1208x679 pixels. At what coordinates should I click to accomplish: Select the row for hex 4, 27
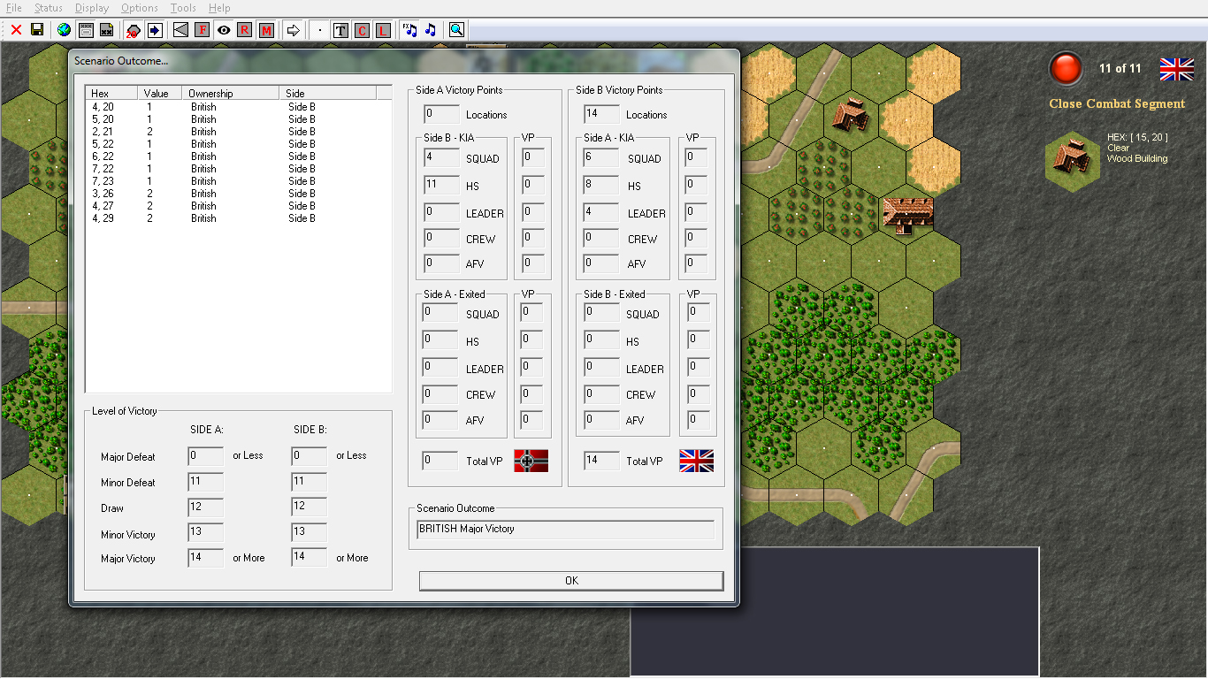pyautogui.click(x=238, y=206)
